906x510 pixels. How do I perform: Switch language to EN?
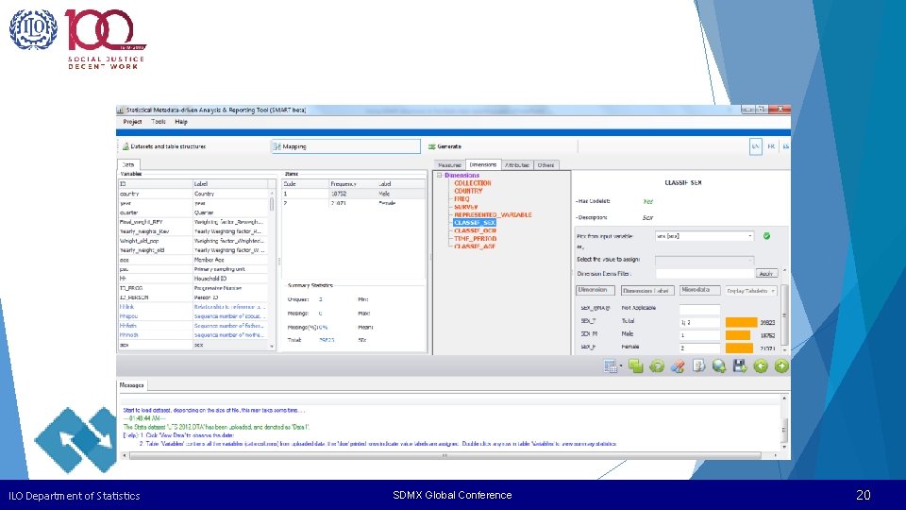(755, 147)
